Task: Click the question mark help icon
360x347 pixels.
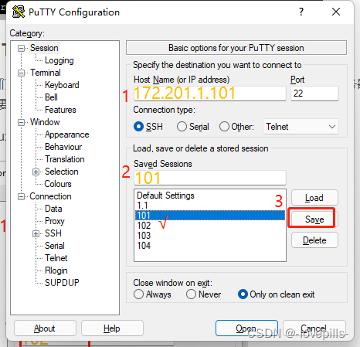Action: point(301,12)
